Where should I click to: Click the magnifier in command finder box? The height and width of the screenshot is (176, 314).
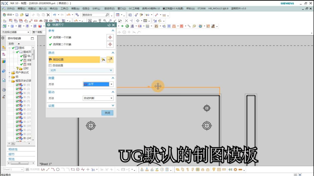[107, 15]
